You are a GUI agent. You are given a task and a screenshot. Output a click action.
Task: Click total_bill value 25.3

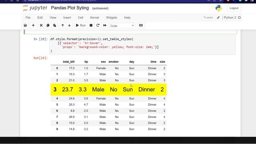click(72, 104)
